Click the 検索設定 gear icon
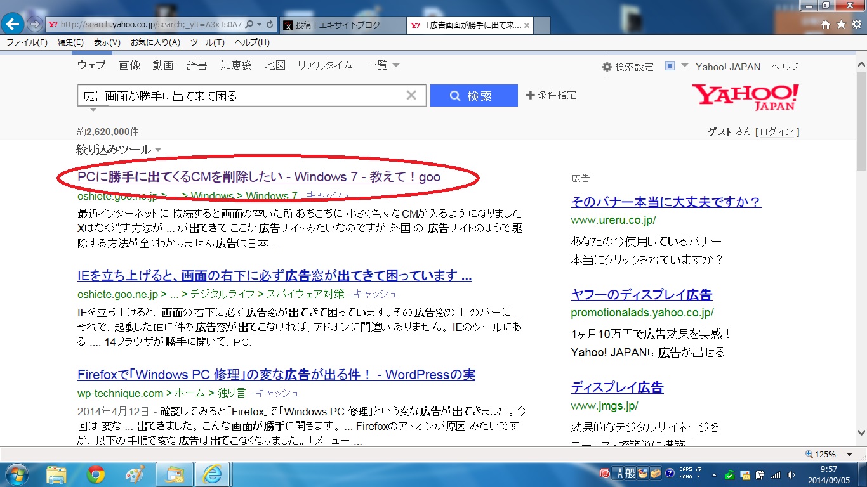The image size is (867, 487). [607, 67]
